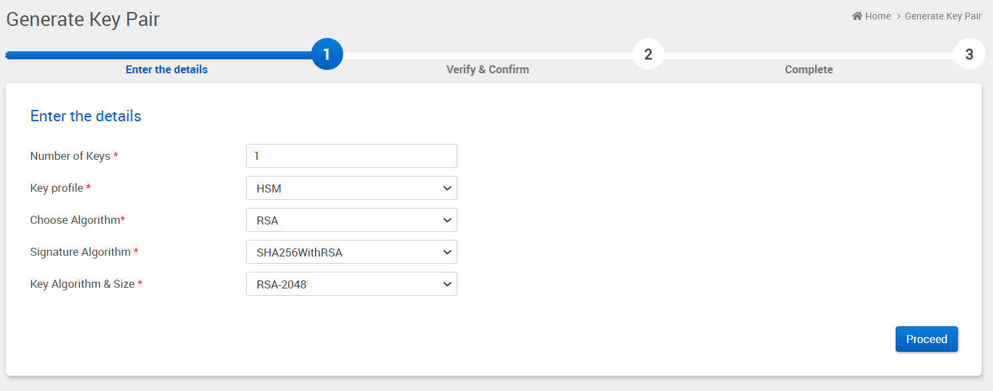Select the 'Complete' step label
This screenshot has height=391, width=993.
pos(808,69)
